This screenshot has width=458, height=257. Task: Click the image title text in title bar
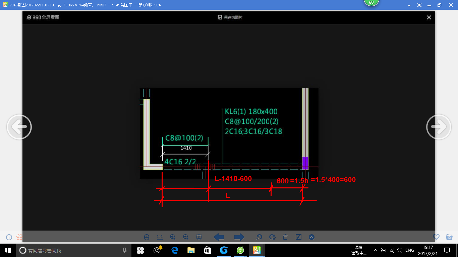pyautogui.click(x=85, y=5)
